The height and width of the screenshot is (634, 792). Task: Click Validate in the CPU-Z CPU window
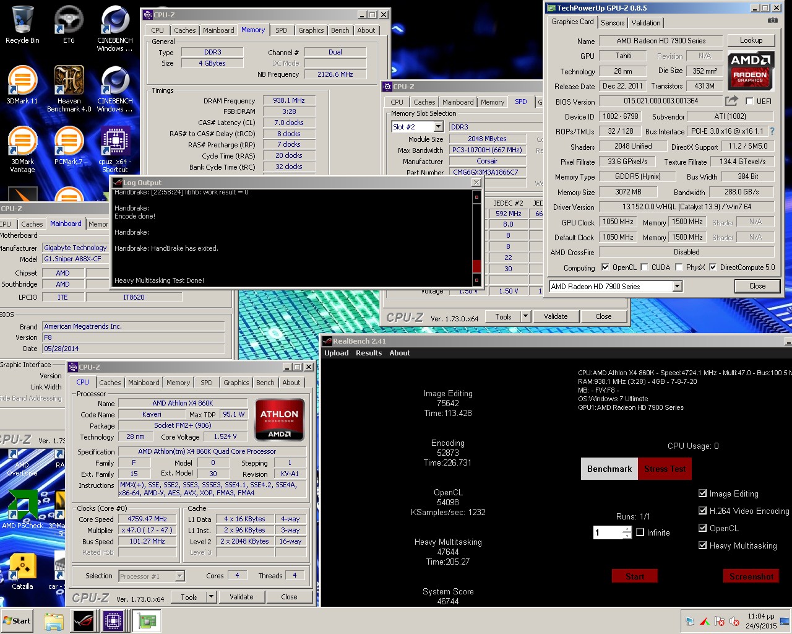241,597
